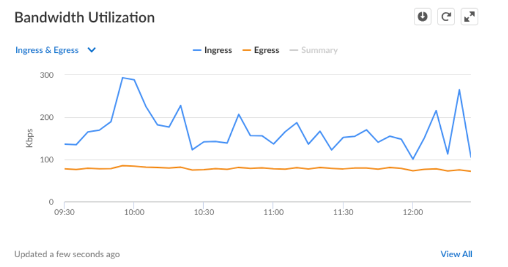Image resolution: width=508 pixels, height=267 pixels.
Task: Toggle the Ingress series in legend
Action: coord(218,50)
